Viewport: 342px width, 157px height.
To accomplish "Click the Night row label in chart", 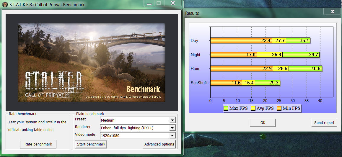I will (x=196, y=55).
